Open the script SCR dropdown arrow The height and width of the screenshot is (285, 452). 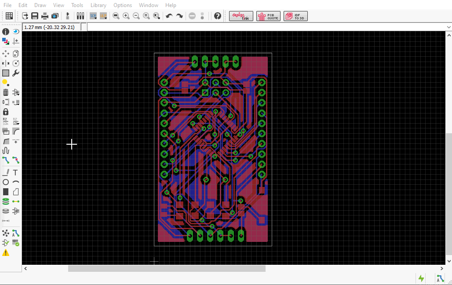coord(95,18)
